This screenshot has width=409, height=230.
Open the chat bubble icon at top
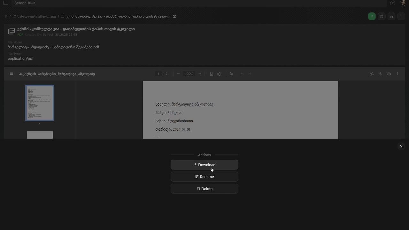coord(393,3)
